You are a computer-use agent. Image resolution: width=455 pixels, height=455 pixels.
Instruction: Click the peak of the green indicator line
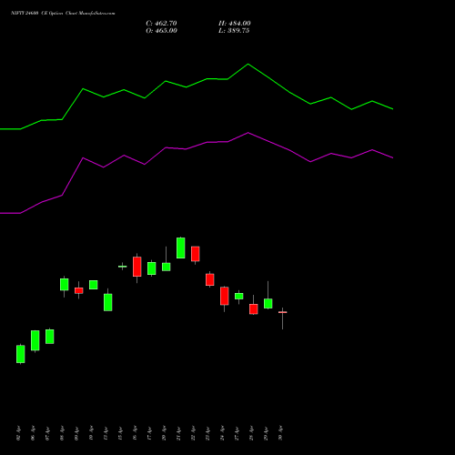point(248,65)
